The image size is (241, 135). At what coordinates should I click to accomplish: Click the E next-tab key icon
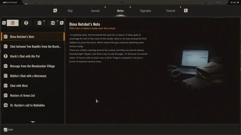pyautogui.click(x=186, y=11)
